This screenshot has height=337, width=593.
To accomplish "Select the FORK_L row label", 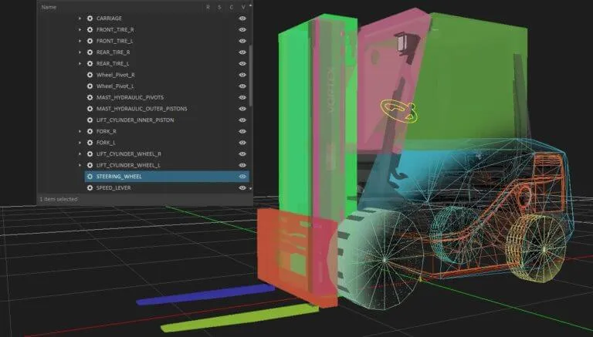I will 106,143.
